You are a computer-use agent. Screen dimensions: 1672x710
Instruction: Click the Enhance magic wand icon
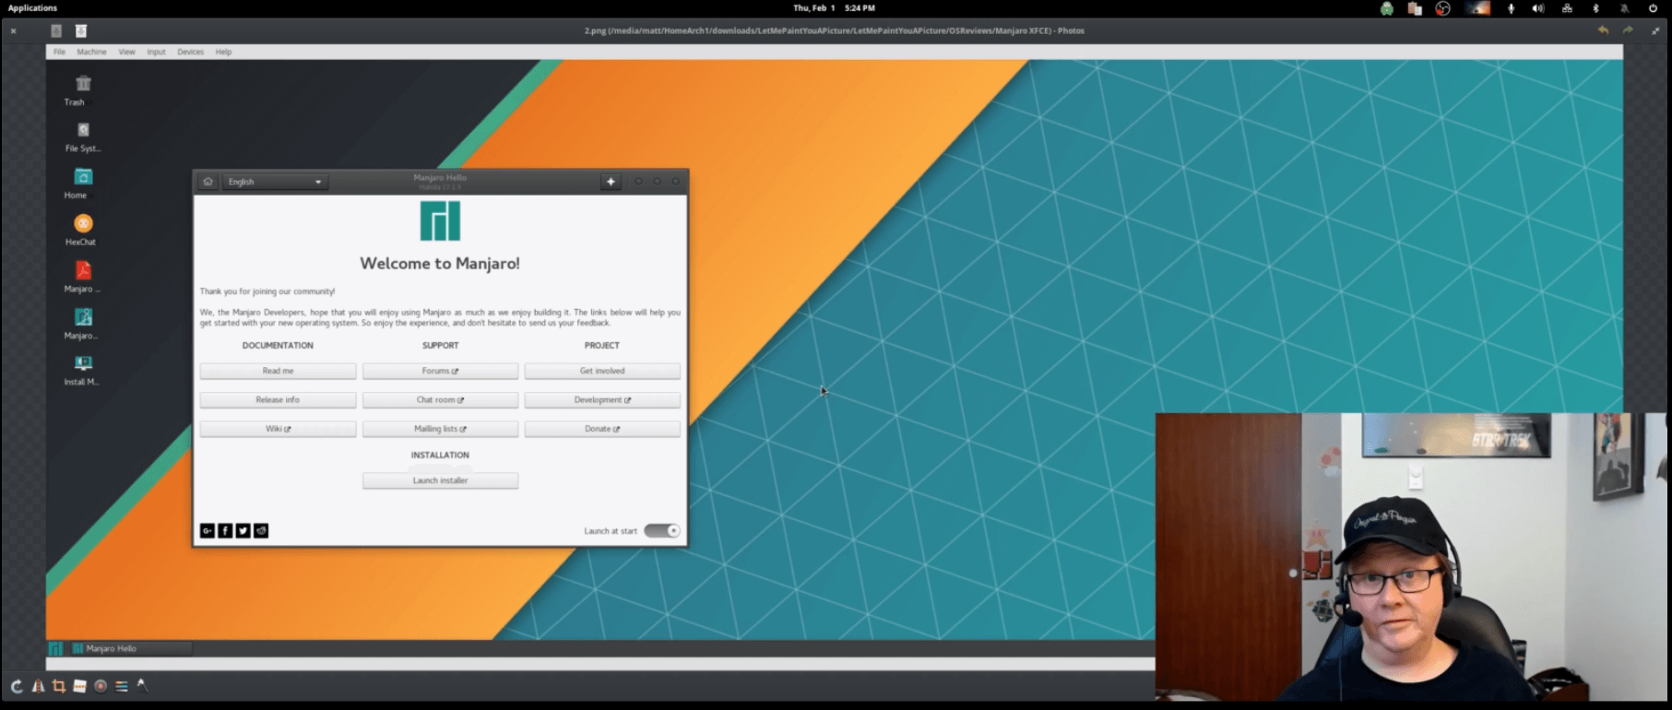pos(142,685)
